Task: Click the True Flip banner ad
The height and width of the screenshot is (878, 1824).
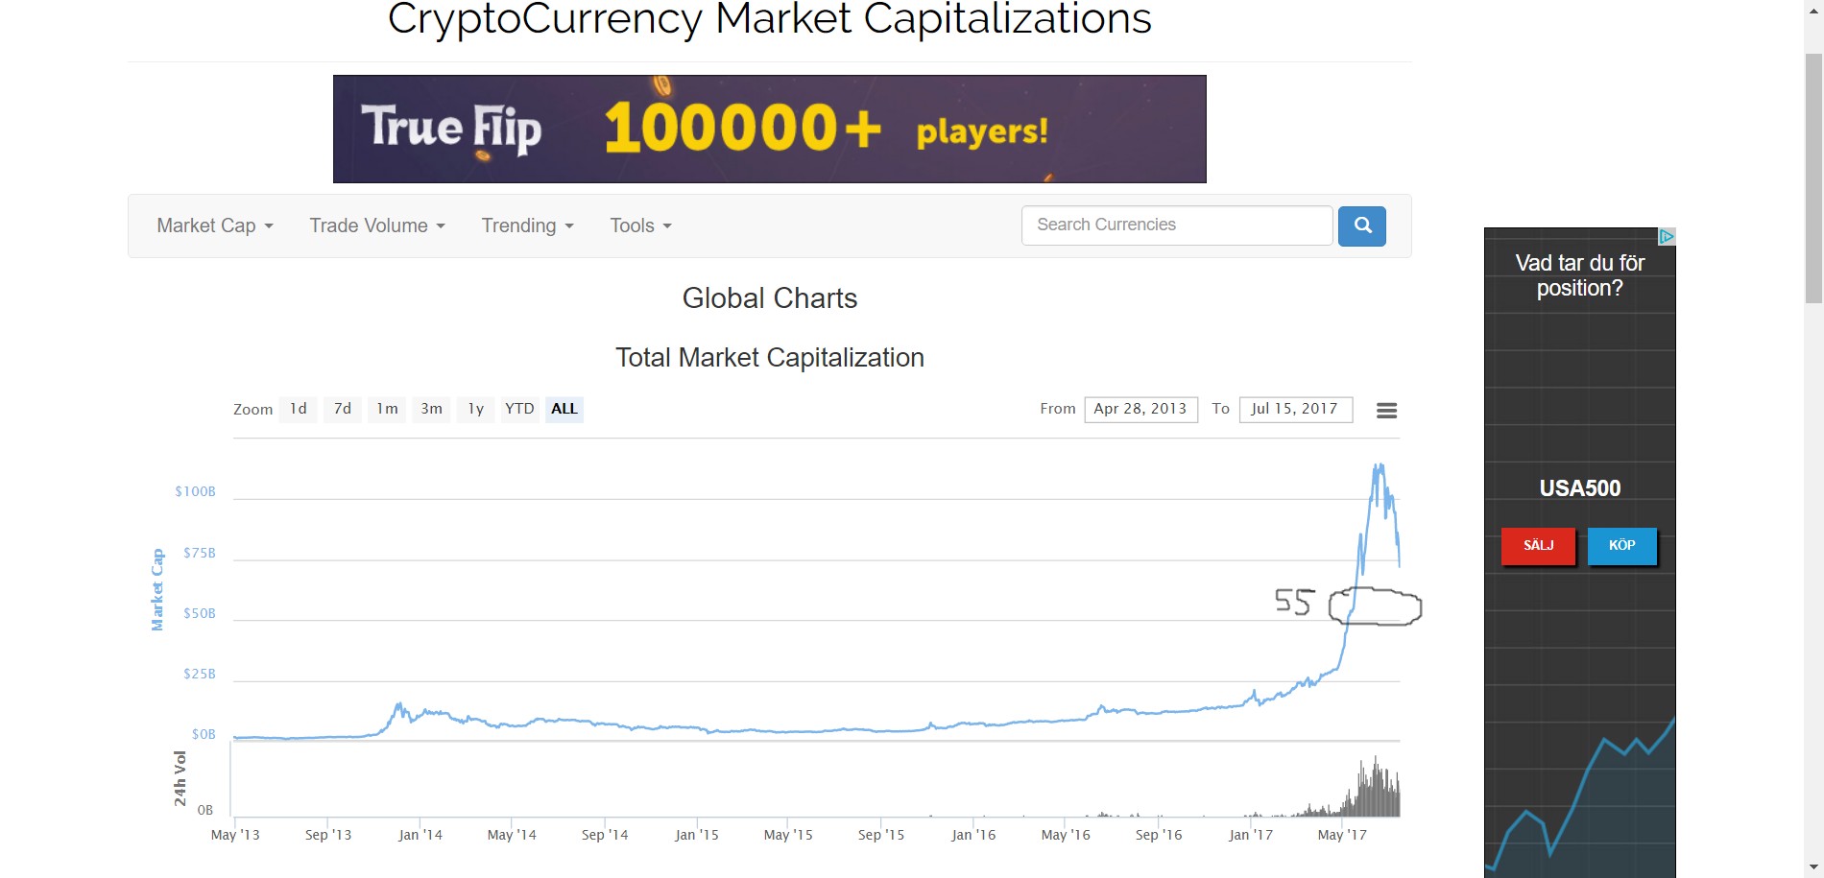Action: [769, 130]
